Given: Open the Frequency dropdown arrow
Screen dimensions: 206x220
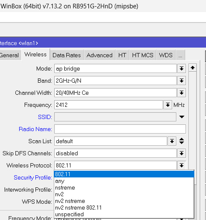Looking at the screenshot, I should tap(168, 105).
